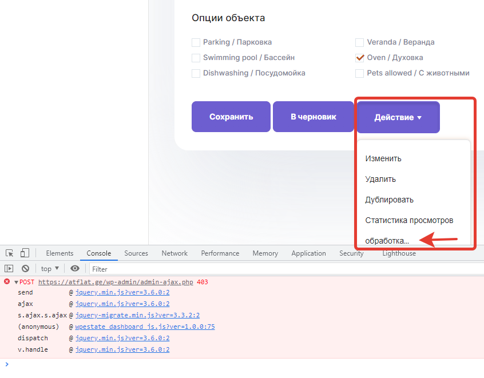
Task: Open the Memory tab
Action: pos(265,253)
